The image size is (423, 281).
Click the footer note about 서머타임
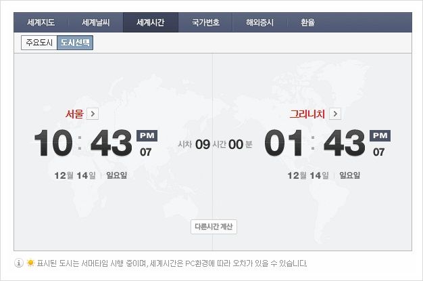point(172,263)
